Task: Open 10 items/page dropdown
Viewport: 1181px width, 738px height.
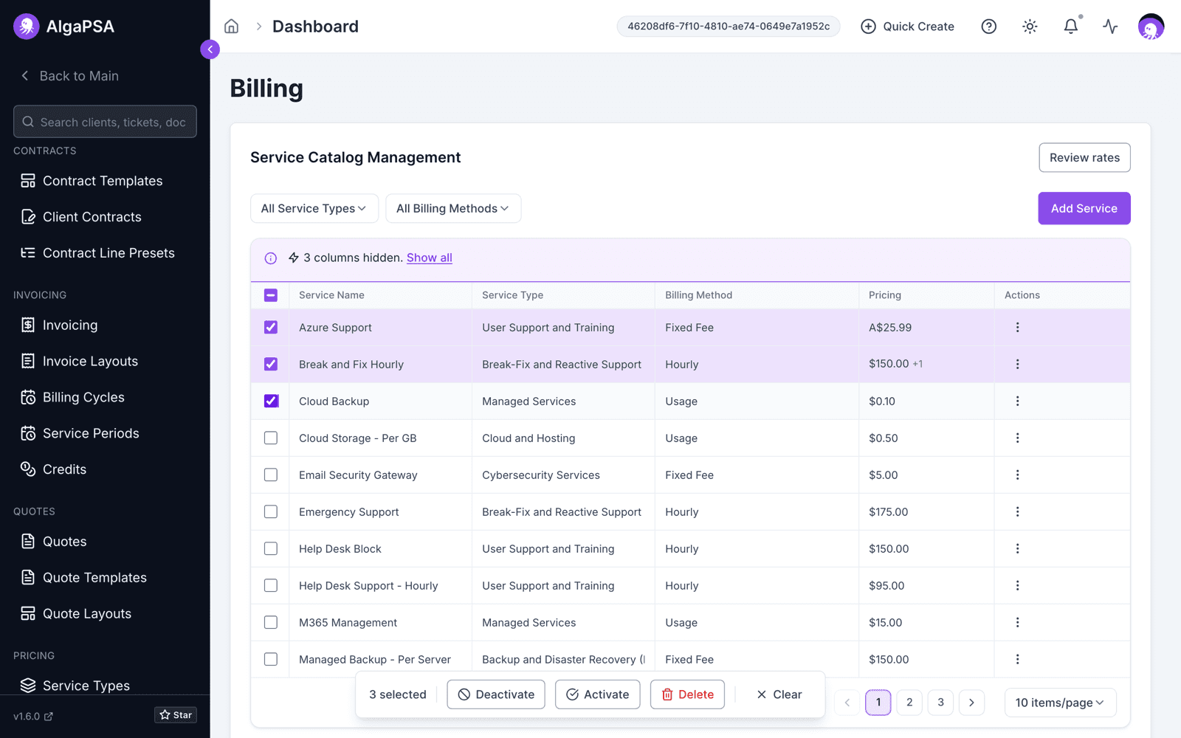Action: (1060, 703)
